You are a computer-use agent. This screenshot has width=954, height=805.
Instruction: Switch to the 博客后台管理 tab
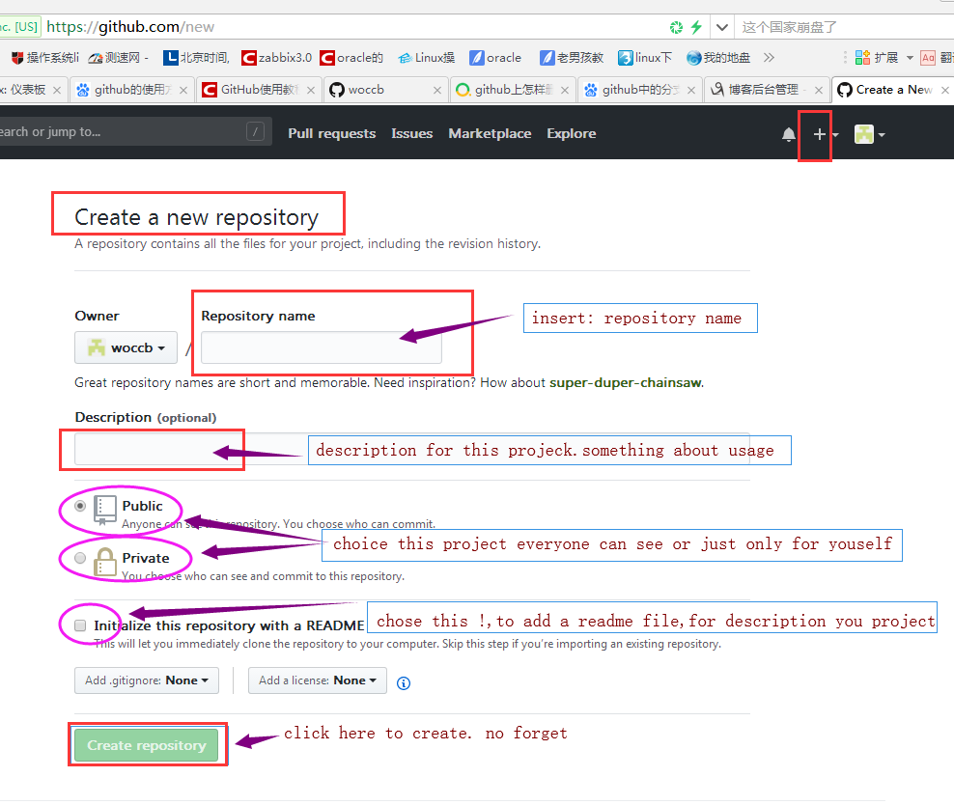pos(766,90)
